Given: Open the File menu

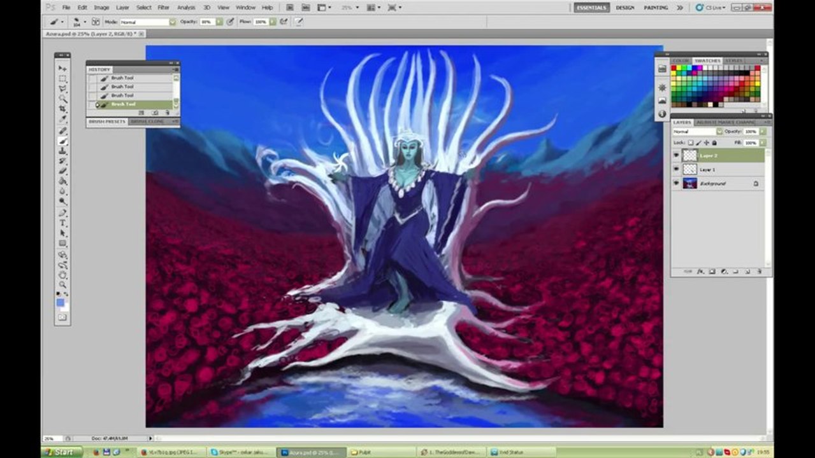Looking at the screenshot, I should (66, 8).
